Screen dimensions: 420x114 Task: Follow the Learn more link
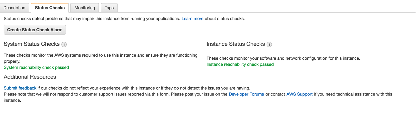pyautogui.click(x=192, y=19)
